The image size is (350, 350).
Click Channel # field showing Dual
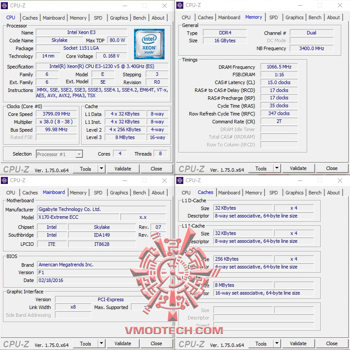312,33
